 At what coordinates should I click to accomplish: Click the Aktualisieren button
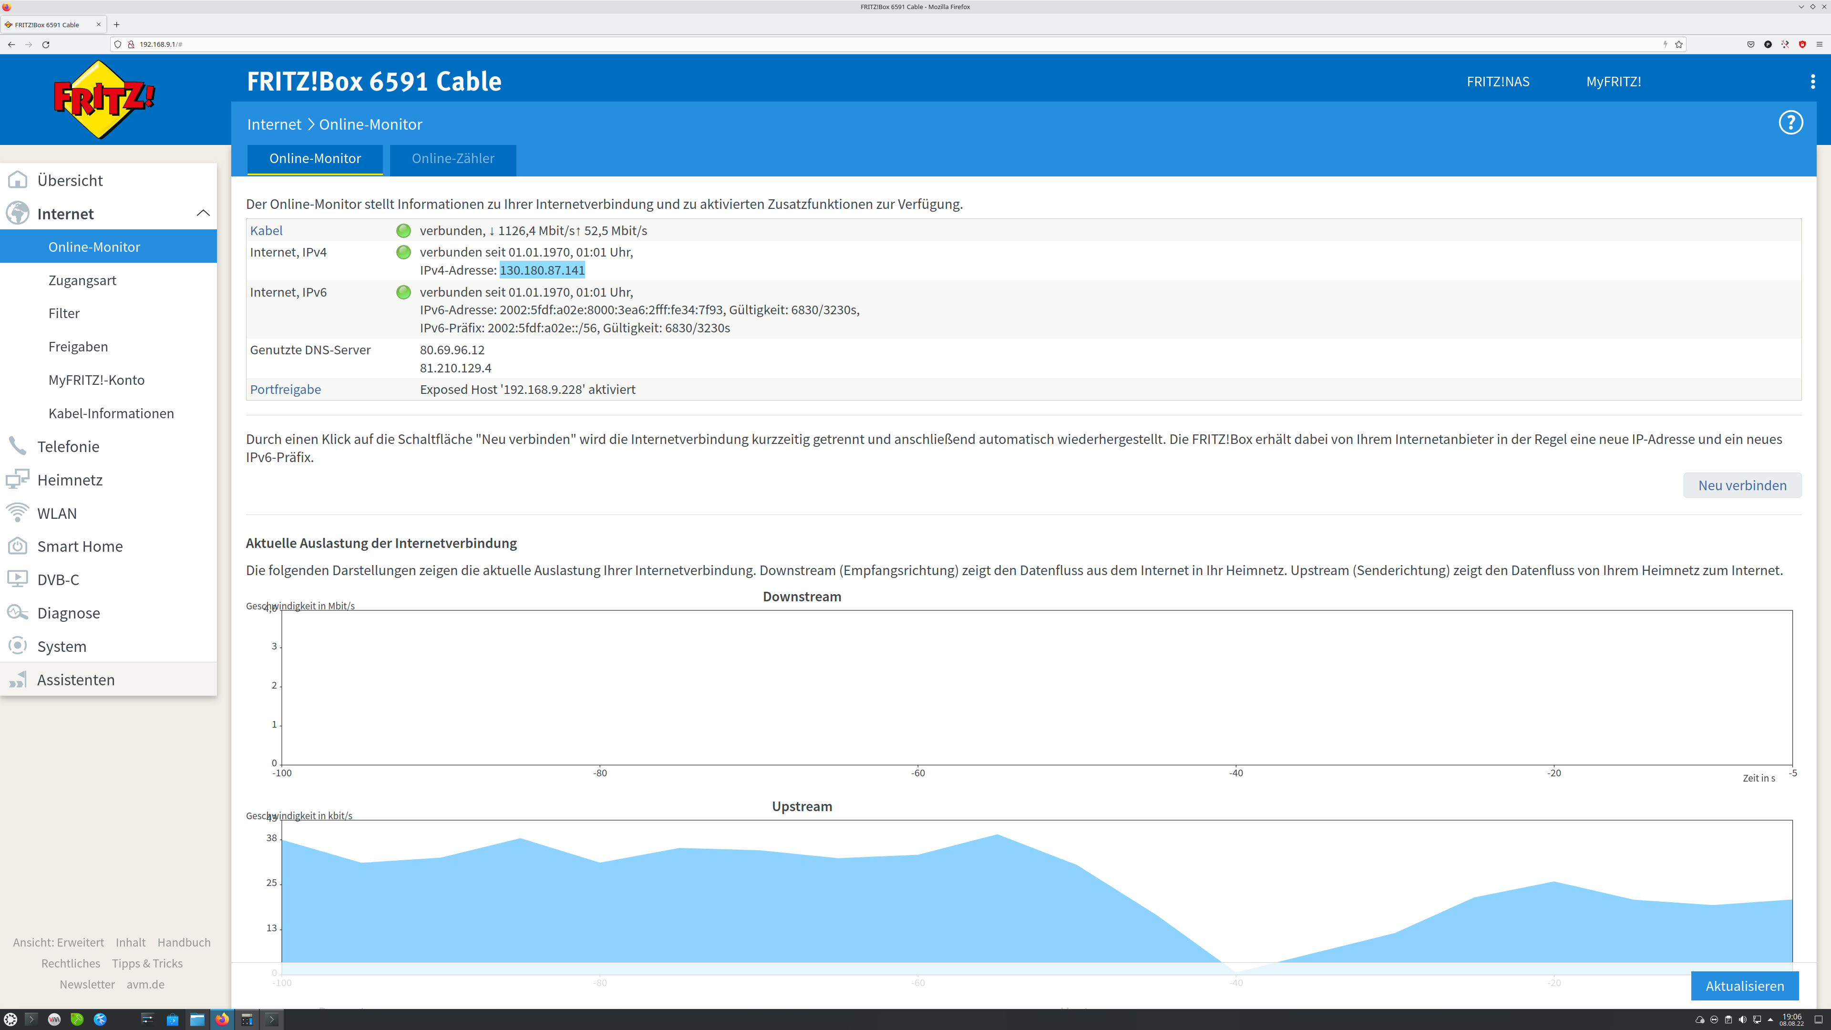pyautogui.click(x=1745, y=986)
